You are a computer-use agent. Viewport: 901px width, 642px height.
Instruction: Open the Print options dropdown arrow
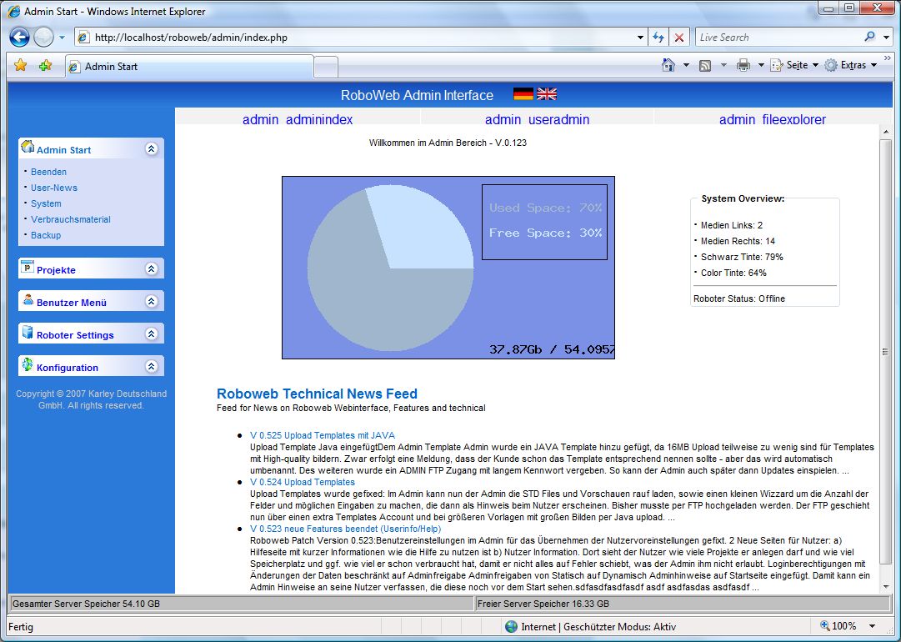tap(761, 66)
